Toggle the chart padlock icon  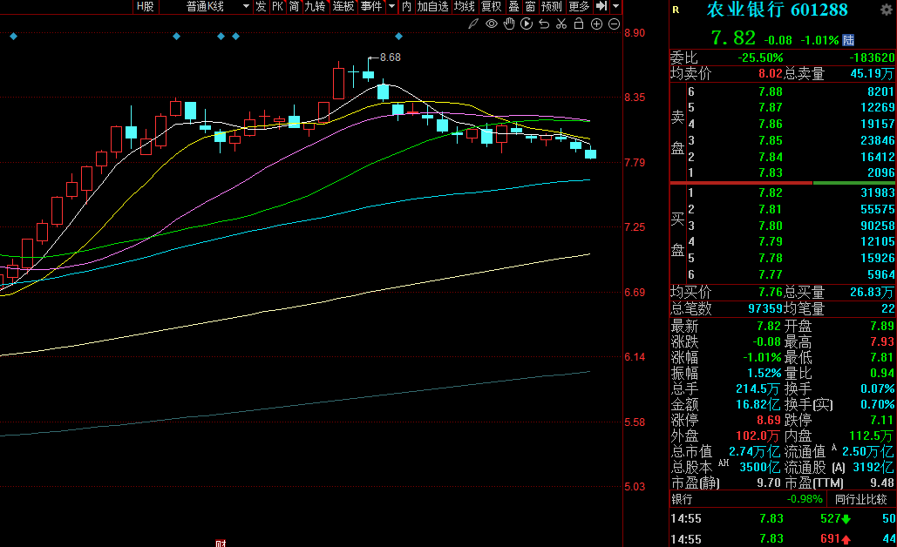point(579,24)
